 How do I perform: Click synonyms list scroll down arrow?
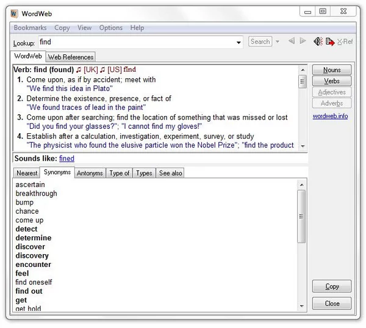[301, 306]
